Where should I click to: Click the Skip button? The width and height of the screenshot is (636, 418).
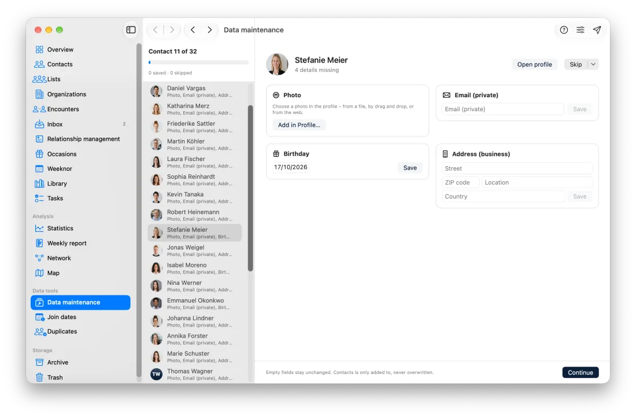tap(575, 64)
